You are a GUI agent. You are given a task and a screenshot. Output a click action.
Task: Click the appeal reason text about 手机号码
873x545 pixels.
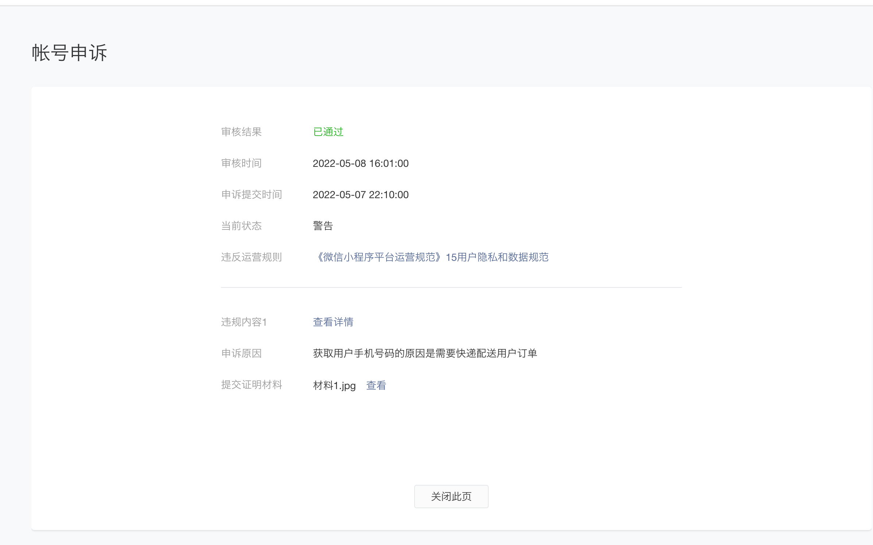(425, 353)
